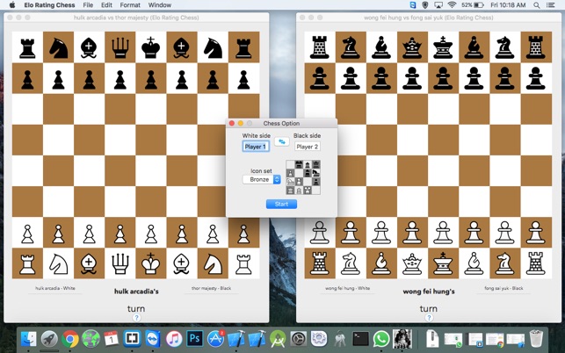Screen dimensions: 565x353
Task: Click 'fong sai yuk - Black' label
Action: pyautogui.click(x=503, y=288)
